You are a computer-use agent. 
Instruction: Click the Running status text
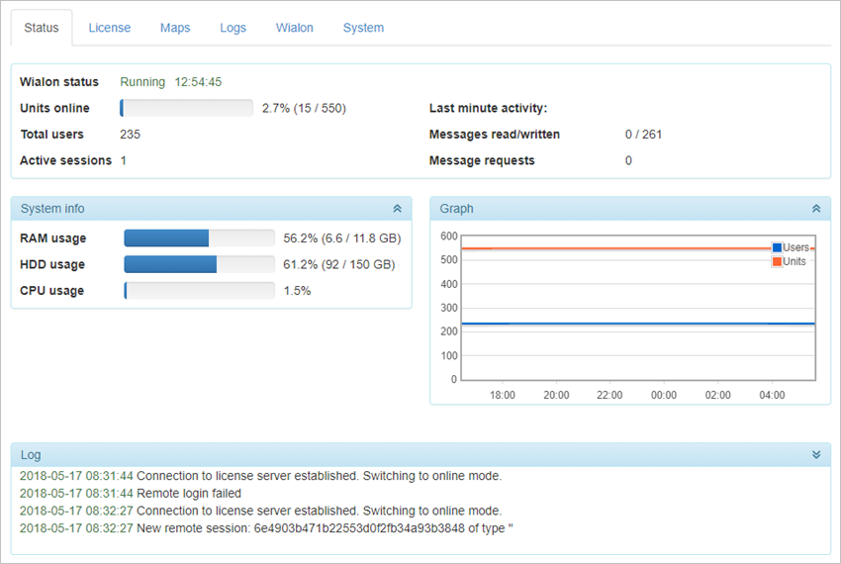point(142,82)
